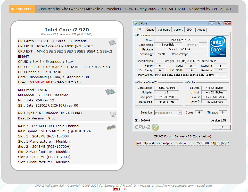Maximize the CPU-Z window
The width and height of the screenshot is (248, 192).
[220, 23]
